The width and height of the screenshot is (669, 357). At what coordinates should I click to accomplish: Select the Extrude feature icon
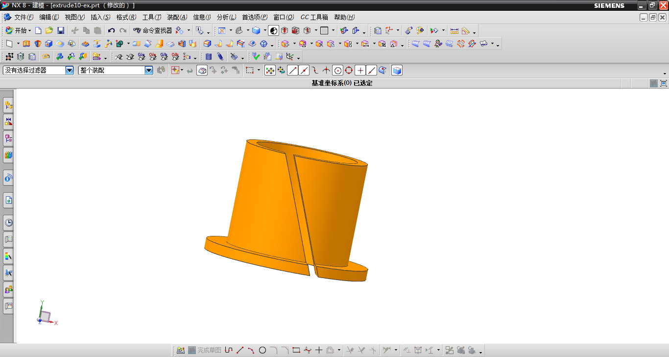[26, 43]
